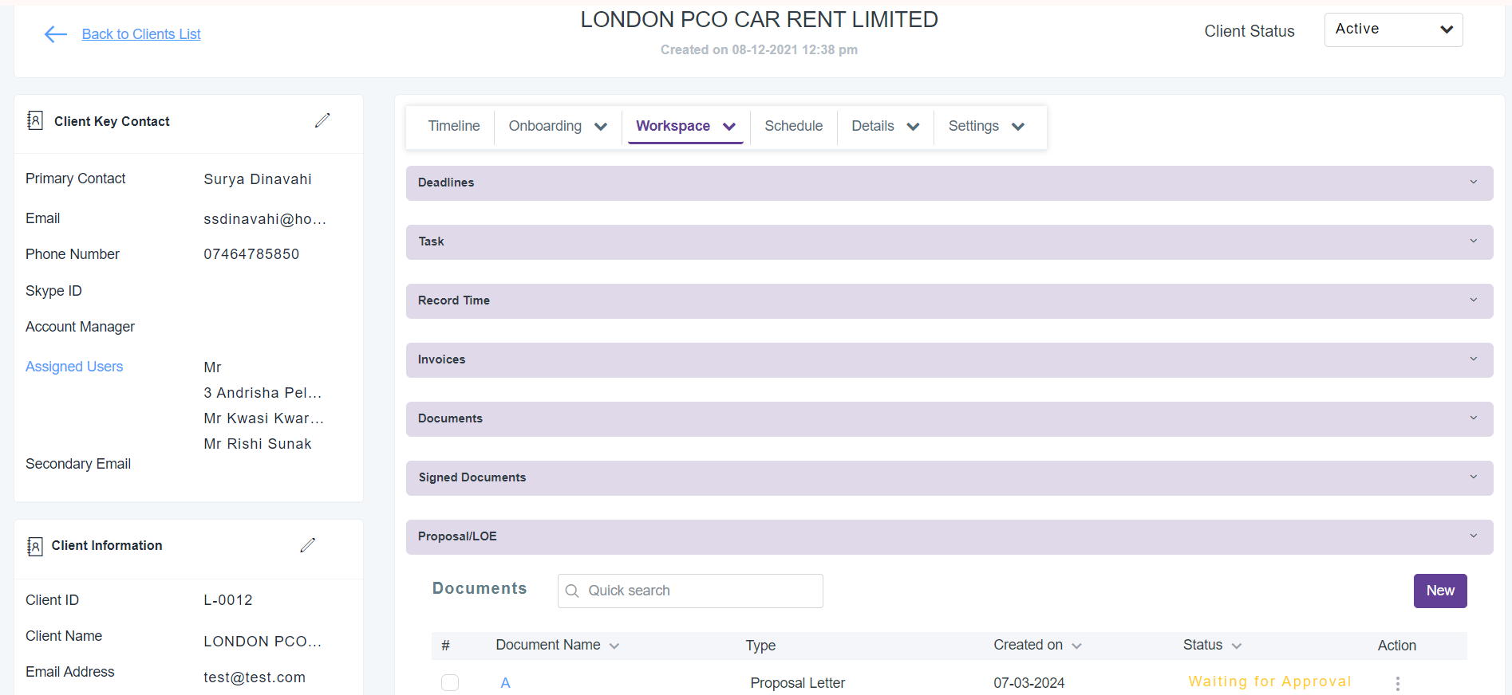
Task: Expand the Deadlines section
Action: tap(949, 183)
